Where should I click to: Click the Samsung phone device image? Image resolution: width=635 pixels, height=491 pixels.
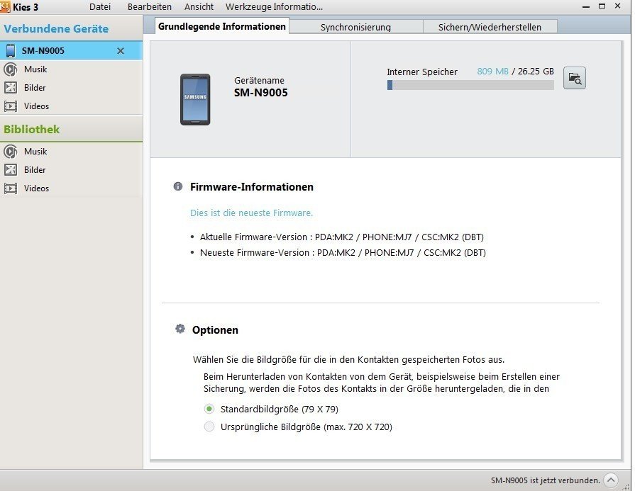pos(195,99)
